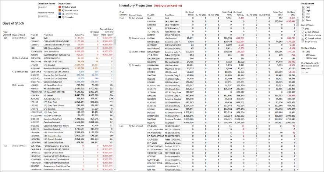Viewport: 324px width, 172px height.
Task: Click the -295,046 On Hand W02 value
Action: click(291, 21)
